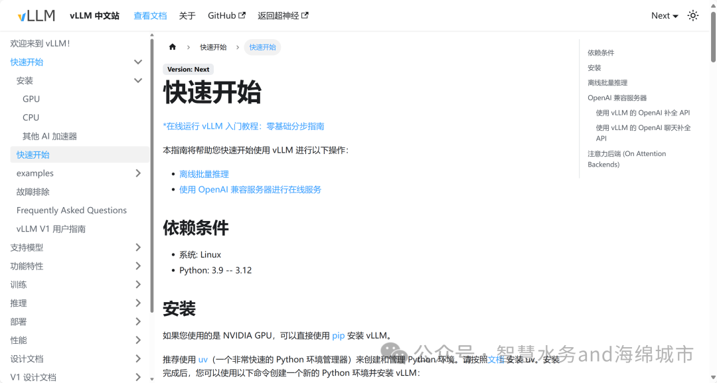Click the sidebar scroll down arrow
This screenshot has width=717, height=383.
[x=152, y=379]
